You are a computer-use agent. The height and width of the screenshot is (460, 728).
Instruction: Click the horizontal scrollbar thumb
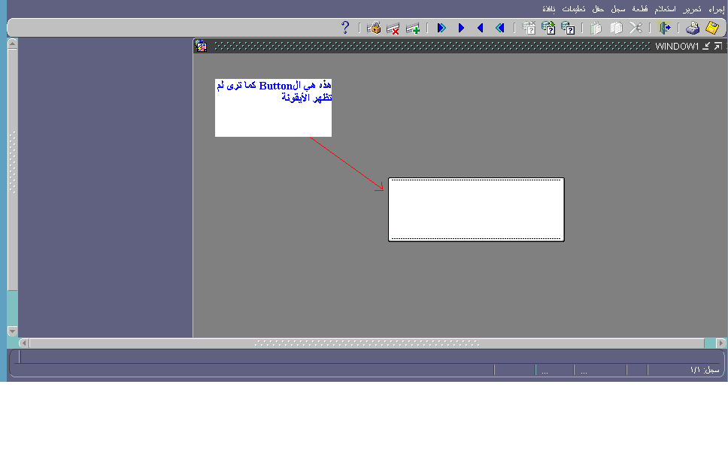[x=366, y=343]
